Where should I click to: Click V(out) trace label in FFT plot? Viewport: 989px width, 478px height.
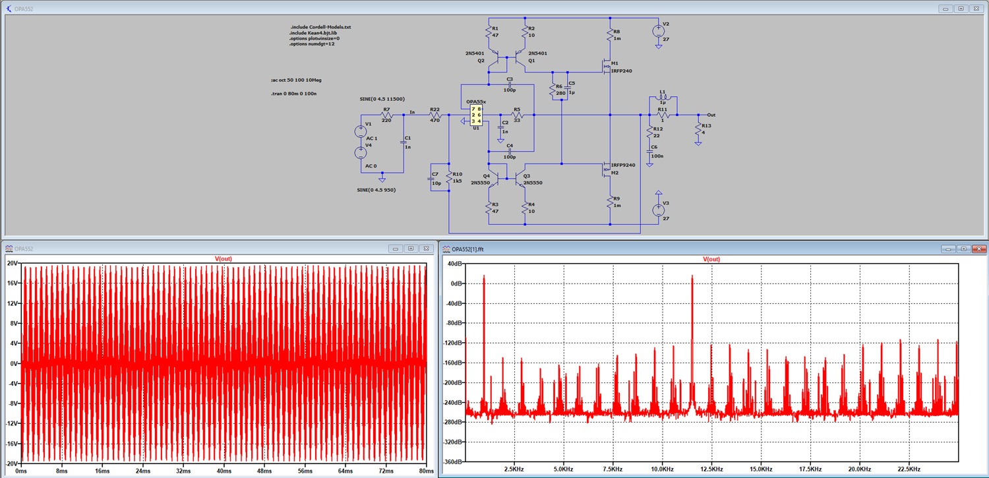(x=711, y=259)
